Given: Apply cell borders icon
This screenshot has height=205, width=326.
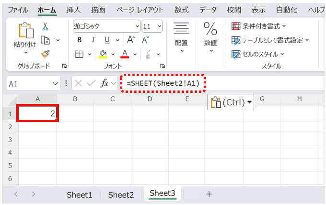Looking at the screenshot, I should point(79,54).
